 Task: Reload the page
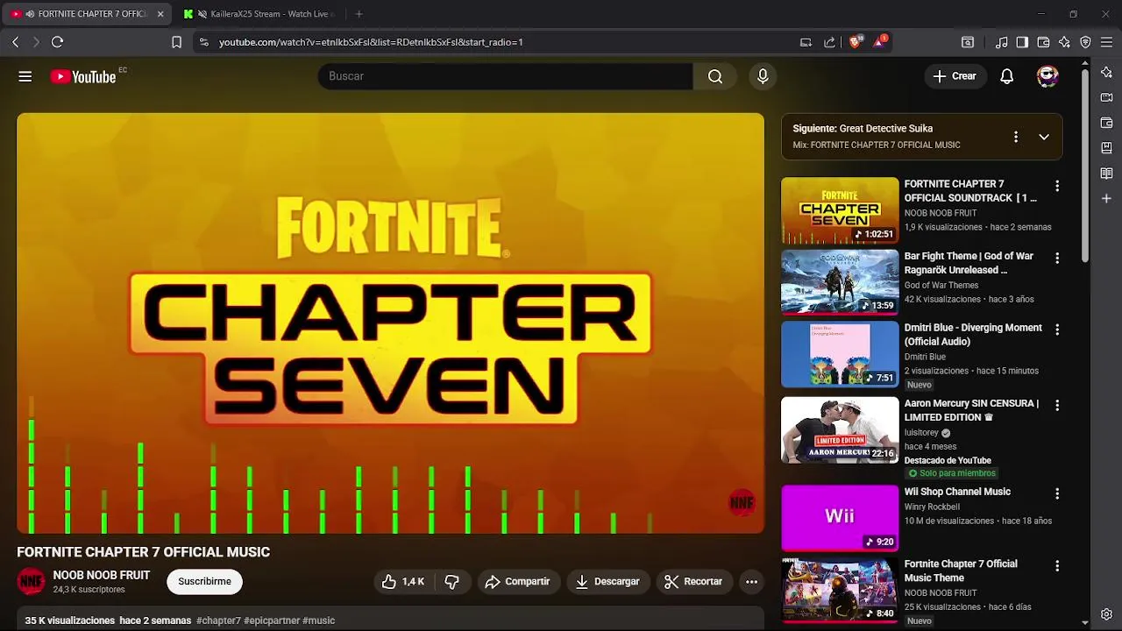[57, 42]
